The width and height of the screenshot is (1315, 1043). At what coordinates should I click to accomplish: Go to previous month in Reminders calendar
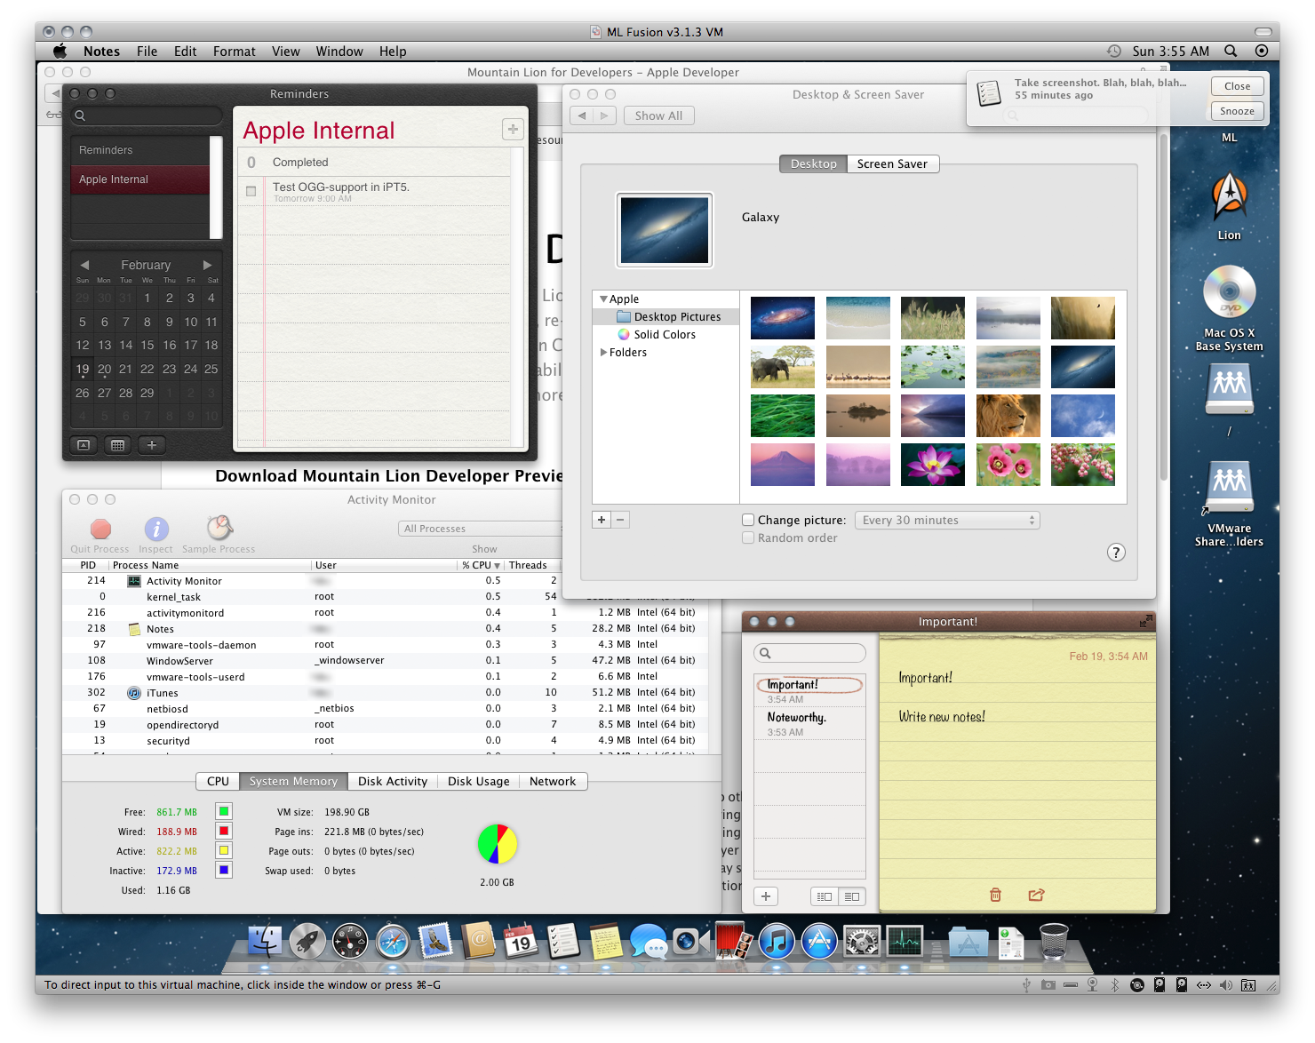coord(84,265)
